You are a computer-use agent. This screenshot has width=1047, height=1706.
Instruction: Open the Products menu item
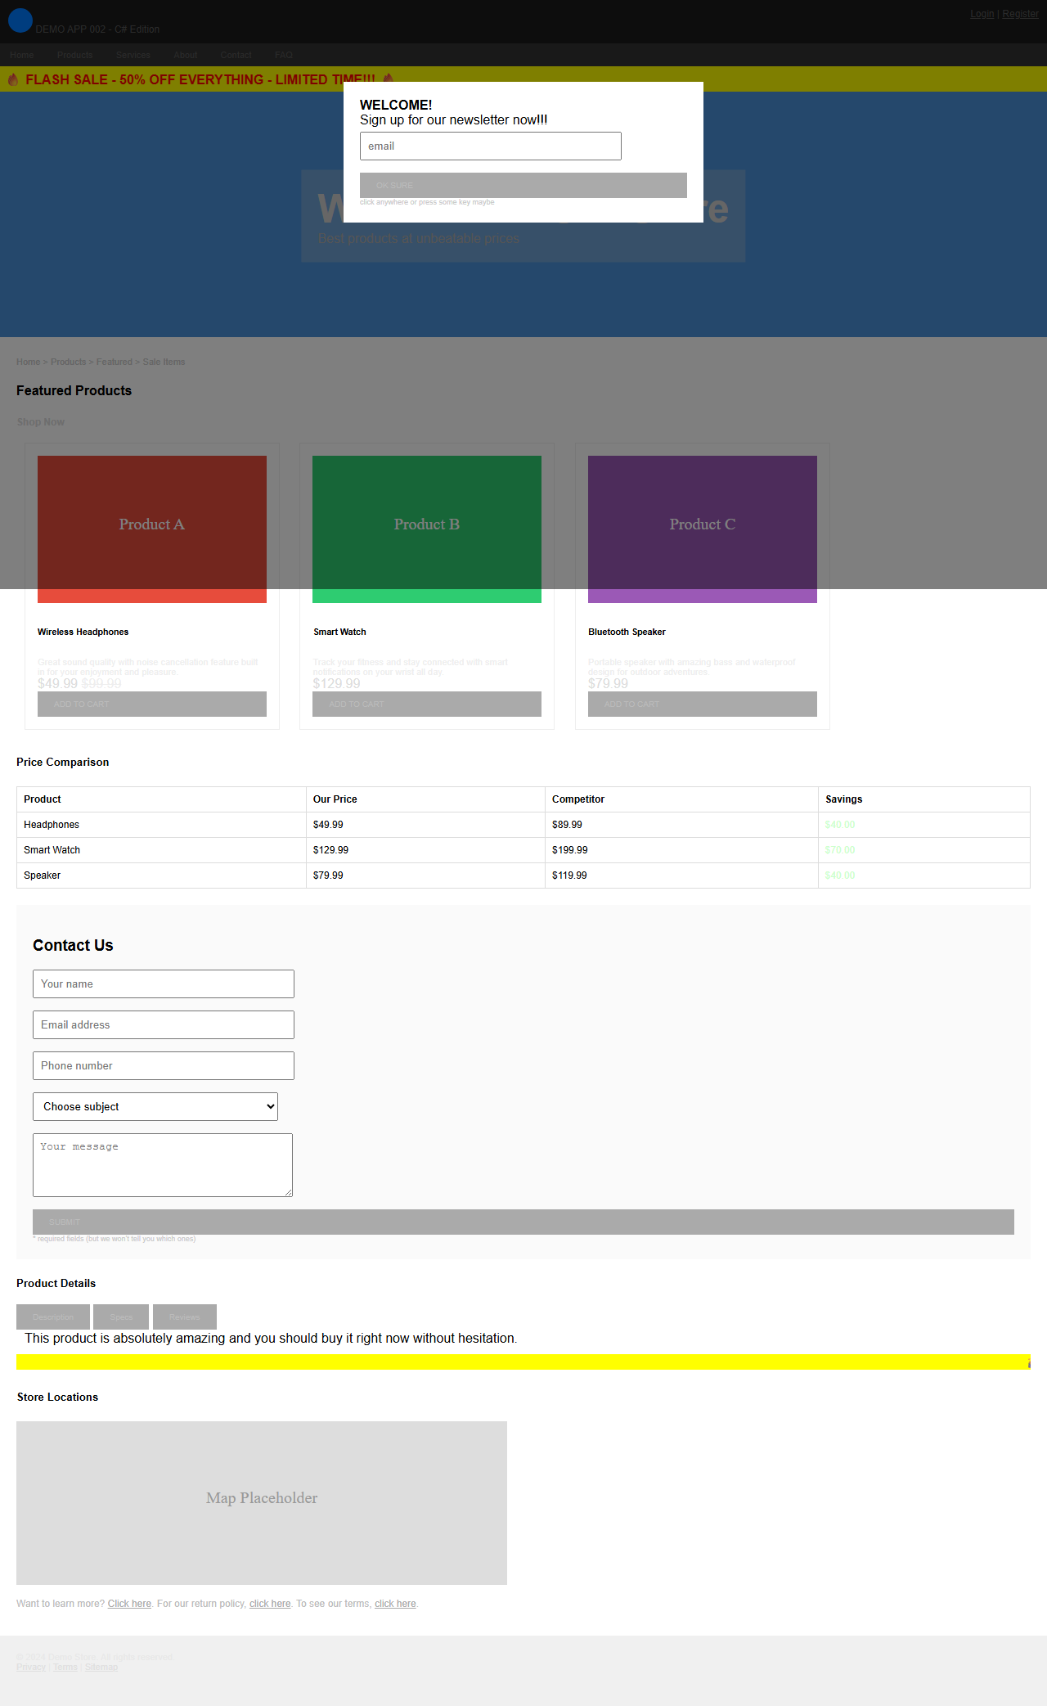coord(75,55)
